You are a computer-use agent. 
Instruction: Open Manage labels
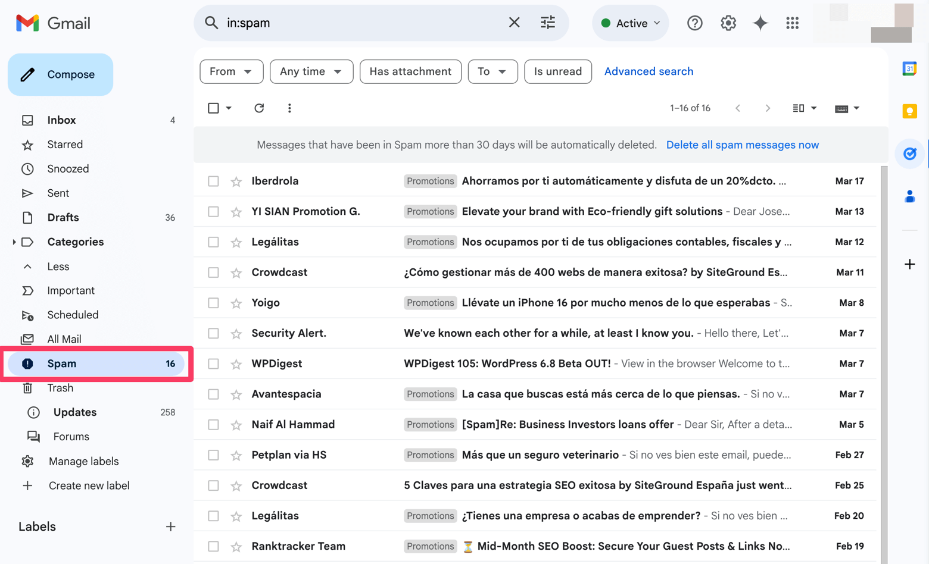tap(84, 462)
